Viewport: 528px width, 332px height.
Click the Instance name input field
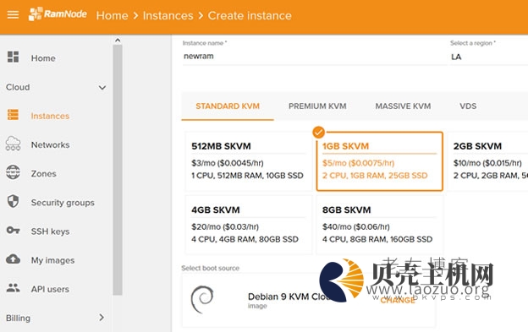[314, 57]
